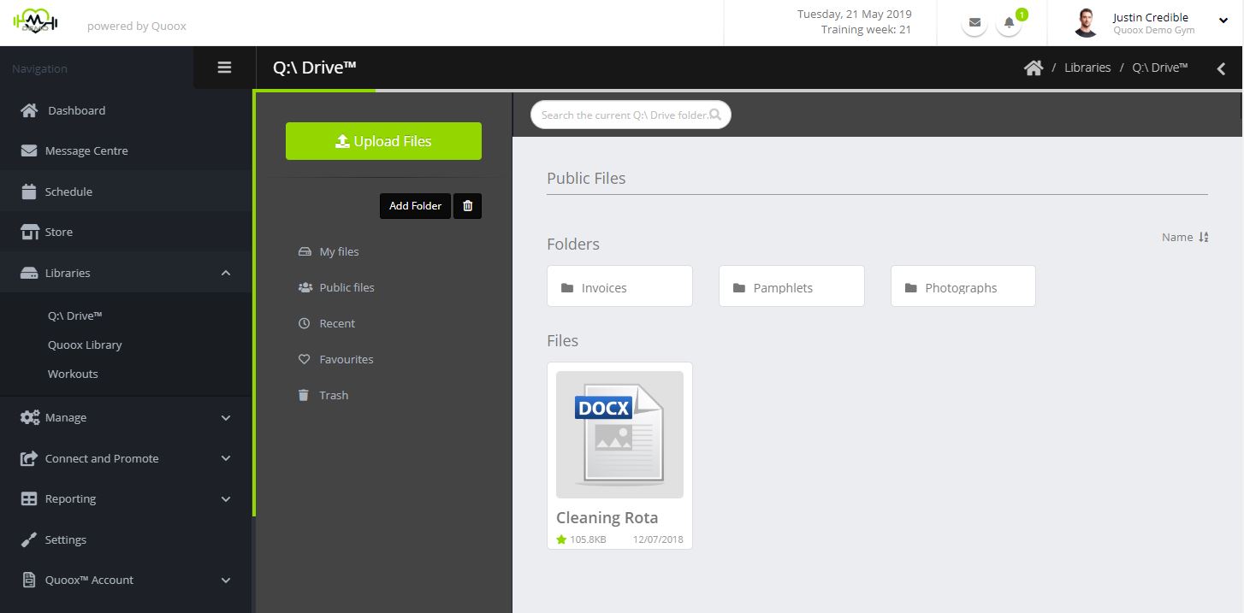
Task: Click the trash delete button beside Add Folder
Action: pos(467,206)
